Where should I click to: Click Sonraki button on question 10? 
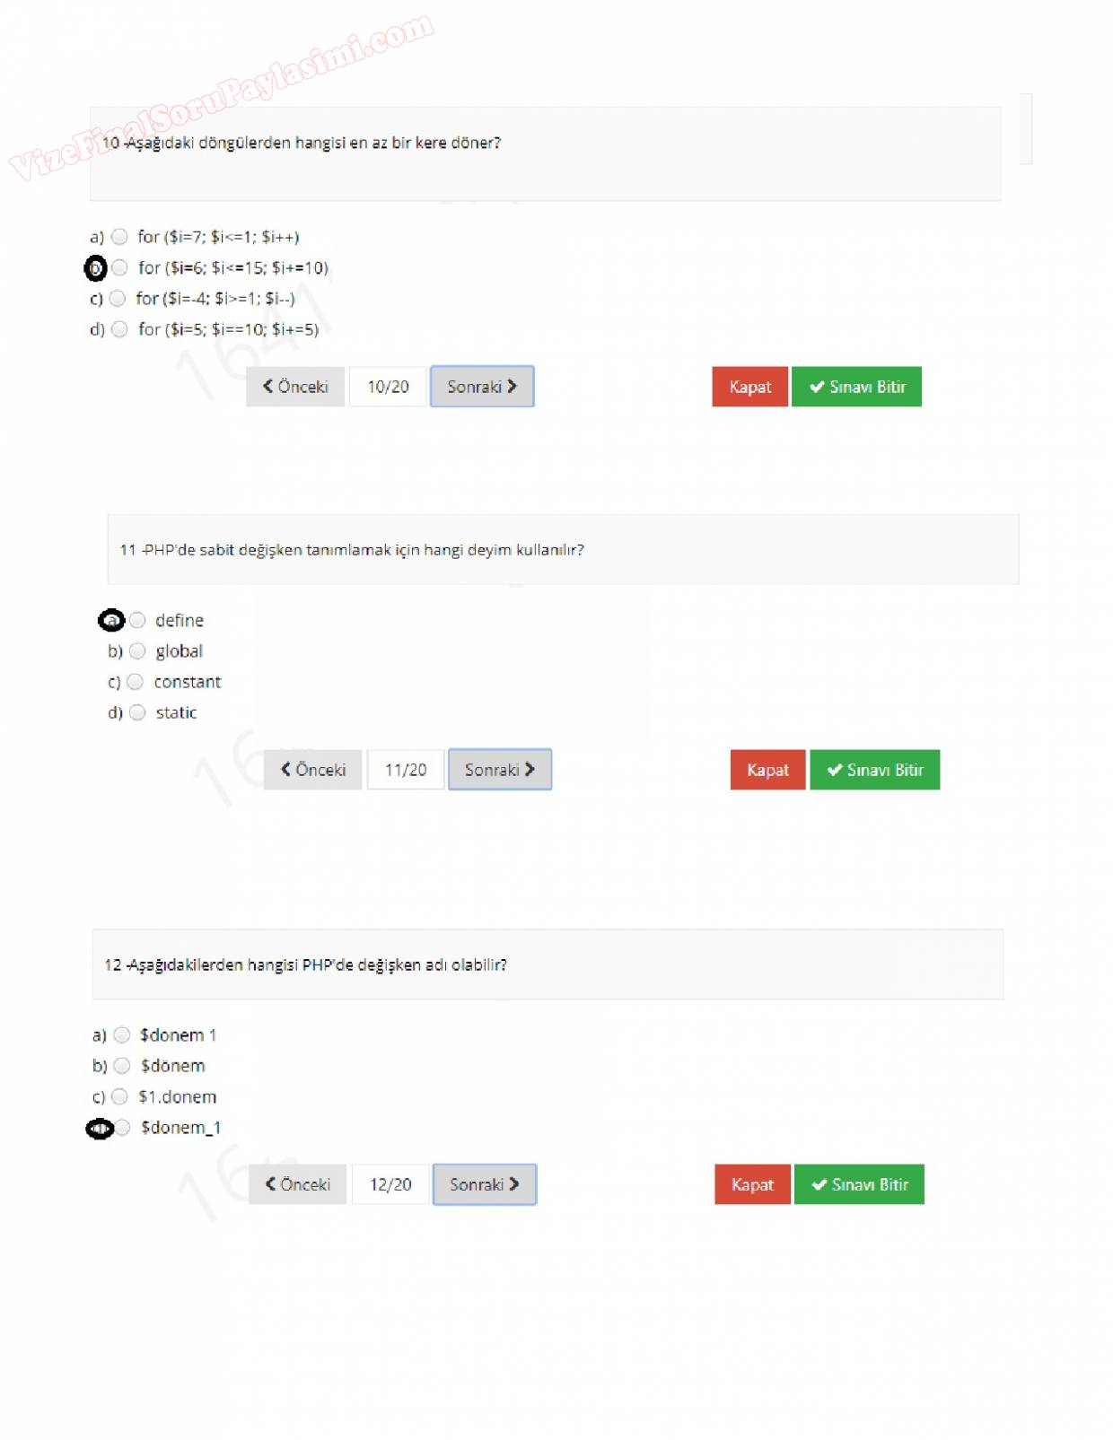pos(482,387)
